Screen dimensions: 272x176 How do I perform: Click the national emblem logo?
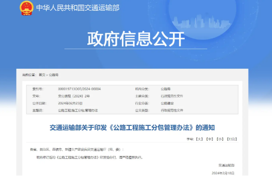pos(26,8)
